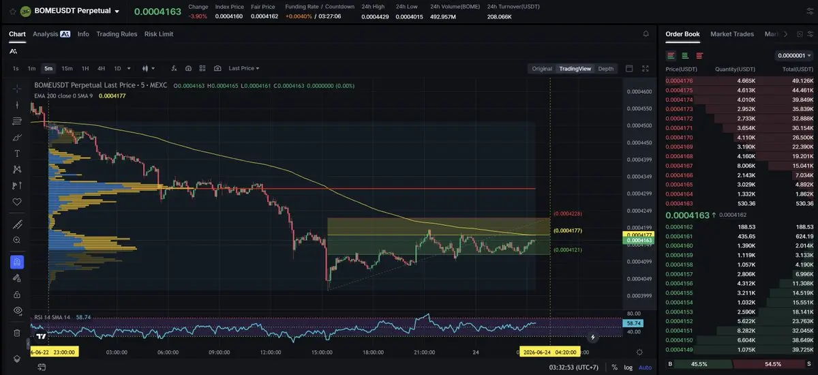The width and height of the screenshot is (818, 375).
Task: Switch to TradingView chart view
Action: coord(575,68)
